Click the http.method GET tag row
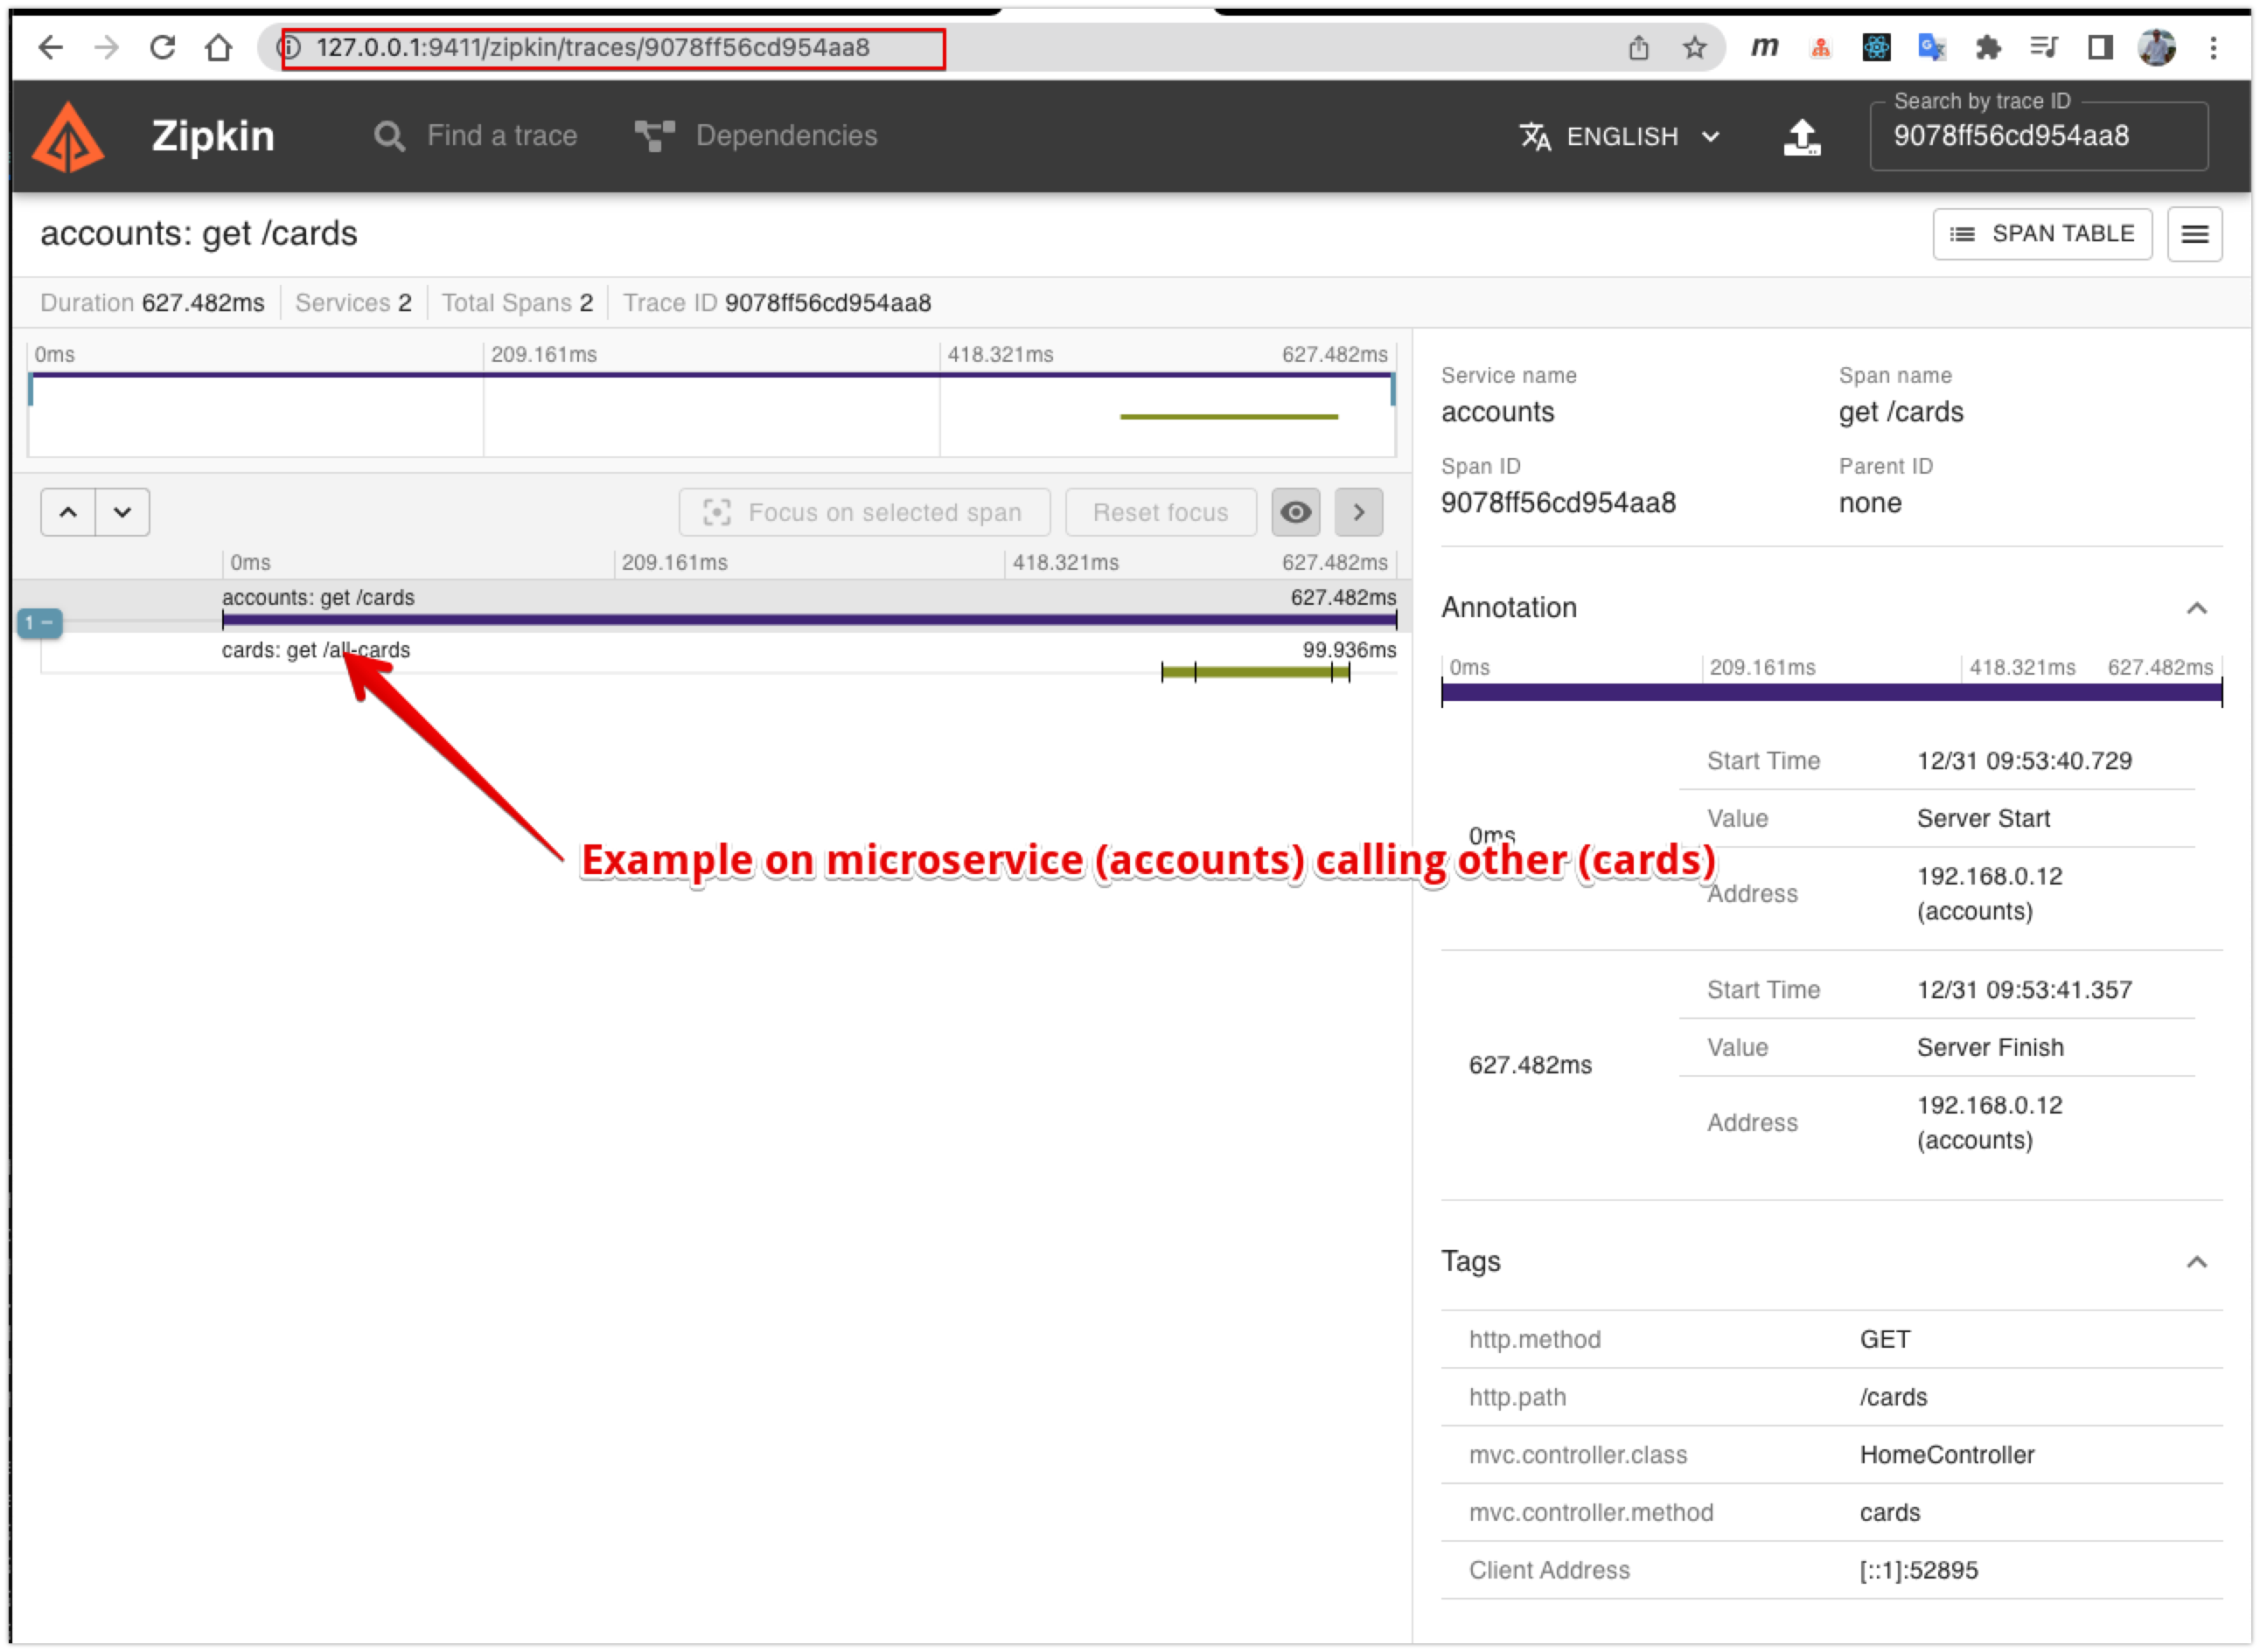The height and width of the screenshot is (1652, 2260). pos(1831,1339)
